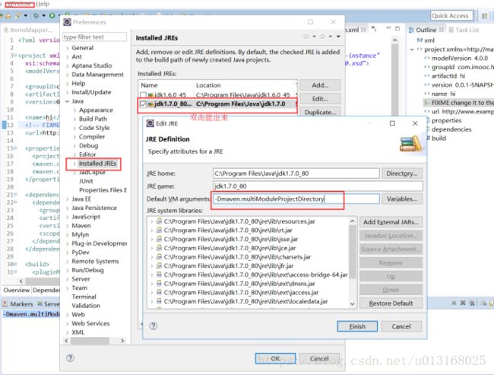
Task: Click the JRE name field
Action: pos(318,186)
